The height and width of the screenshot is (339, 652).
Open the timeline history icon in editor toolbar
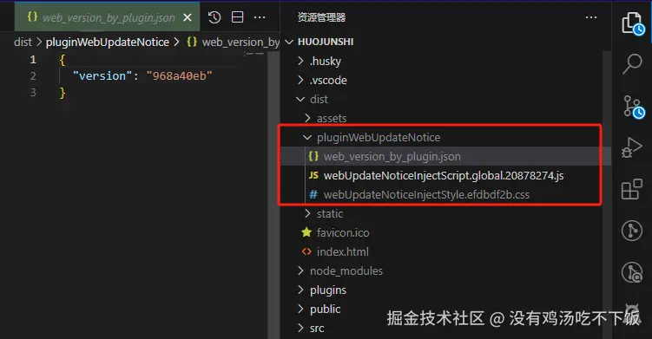pyautogui.click(x=214, y=17)
